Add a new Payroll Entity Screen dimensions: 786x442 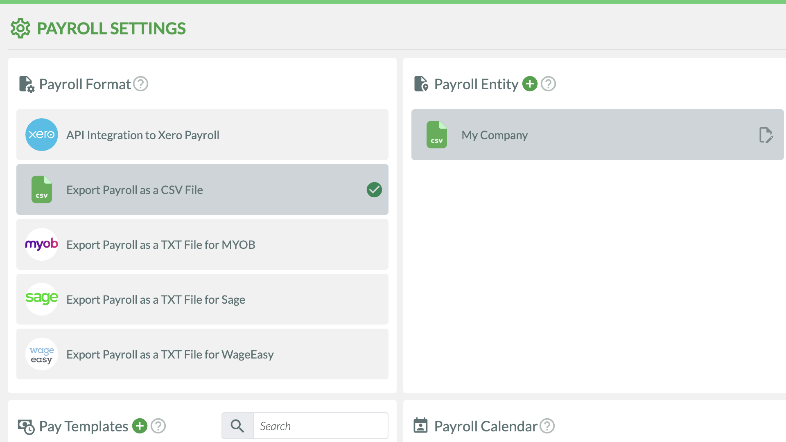point(530,83)
